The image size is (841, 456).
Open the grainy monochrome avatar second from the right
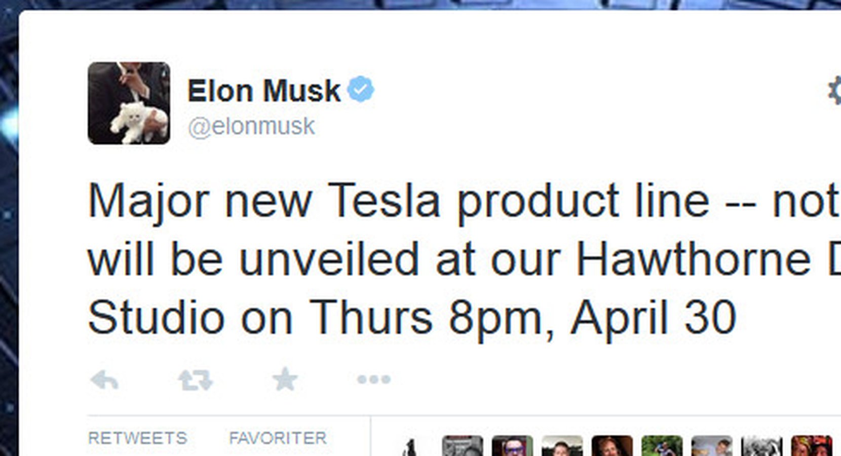coord(761,446)
